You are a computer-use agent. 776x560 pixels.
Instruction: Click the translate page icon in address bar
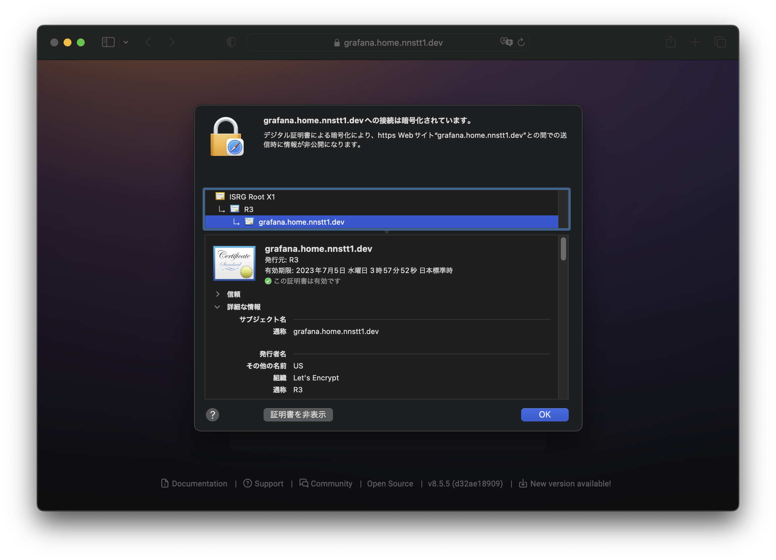(x=506, y=42)
